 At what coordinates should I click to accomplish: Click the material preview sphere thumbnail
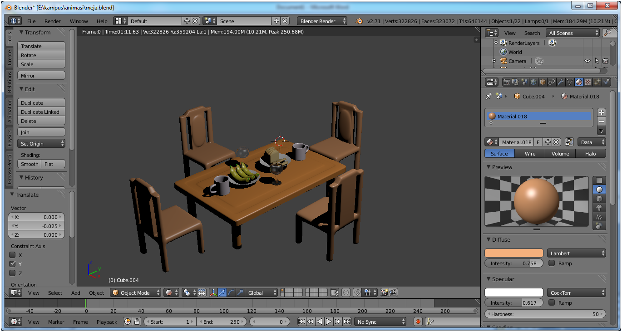click(x=537, y=201)
